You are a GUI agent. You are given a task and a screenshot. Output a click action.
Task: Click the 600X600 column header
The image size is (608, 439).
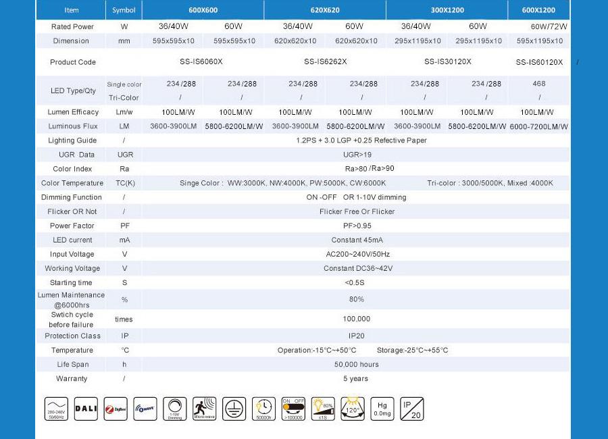tap(203, 10)
